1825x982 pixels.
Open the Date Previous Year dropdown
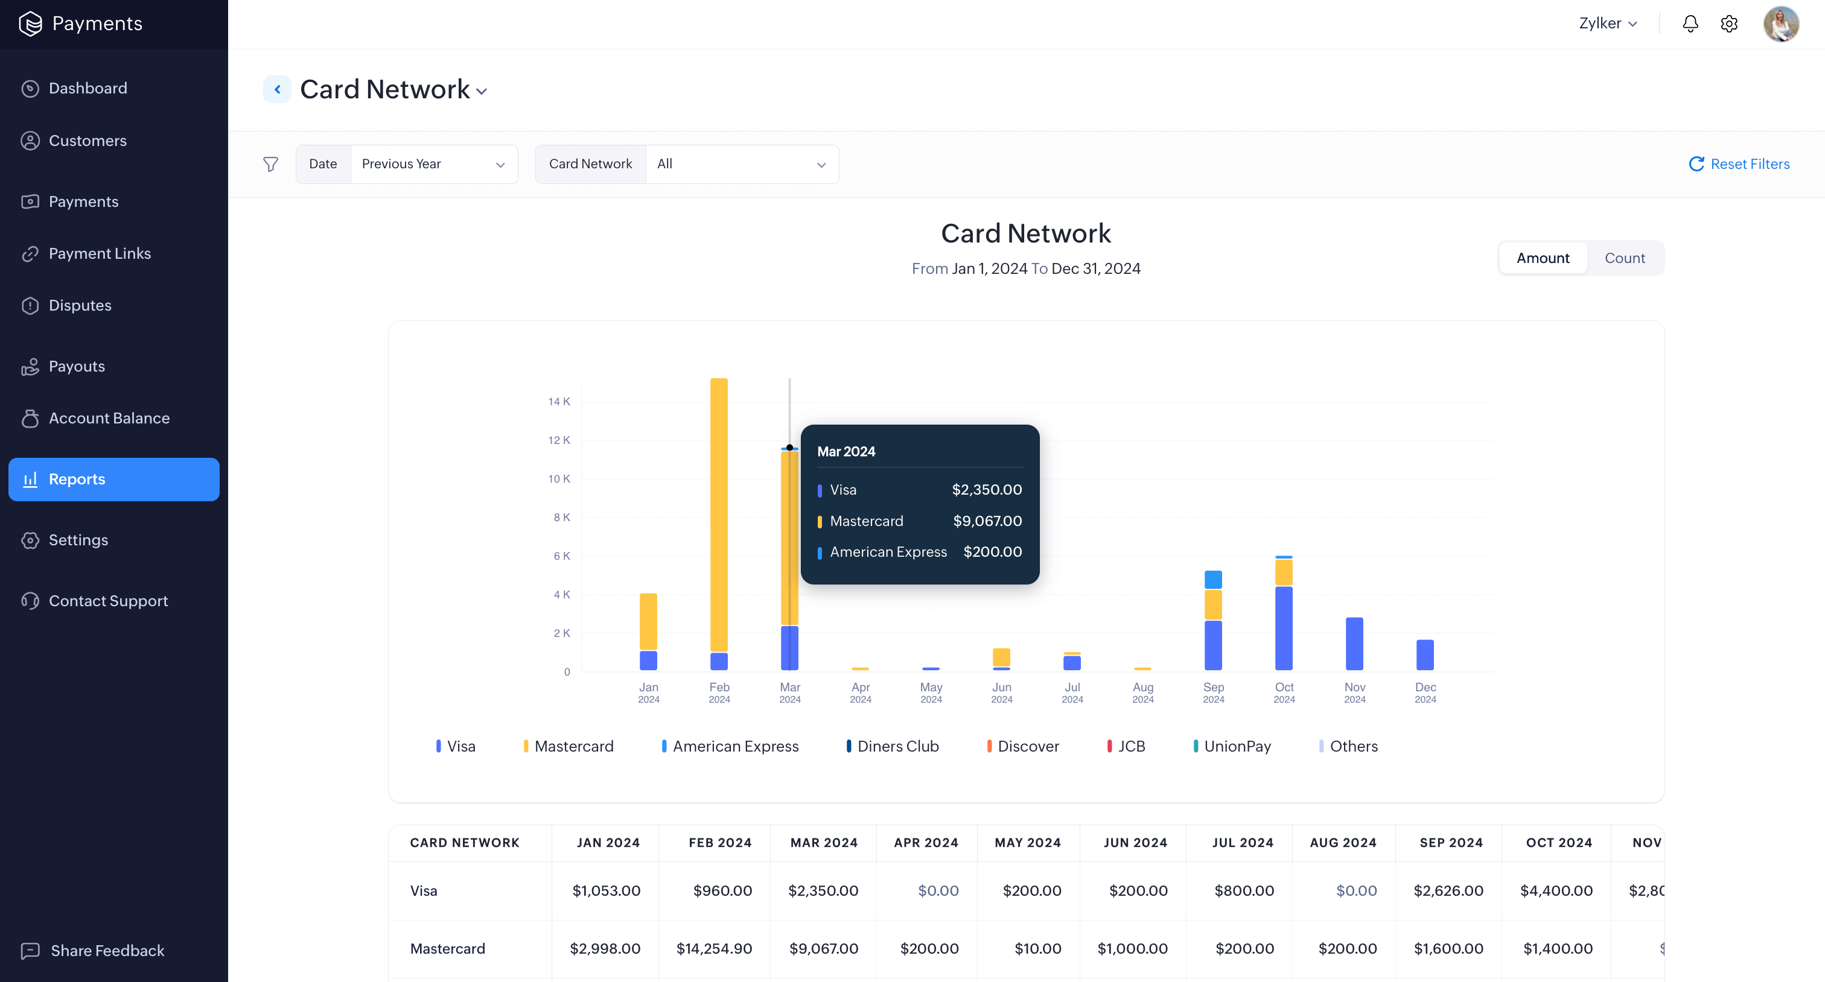[x=433, y=164]
